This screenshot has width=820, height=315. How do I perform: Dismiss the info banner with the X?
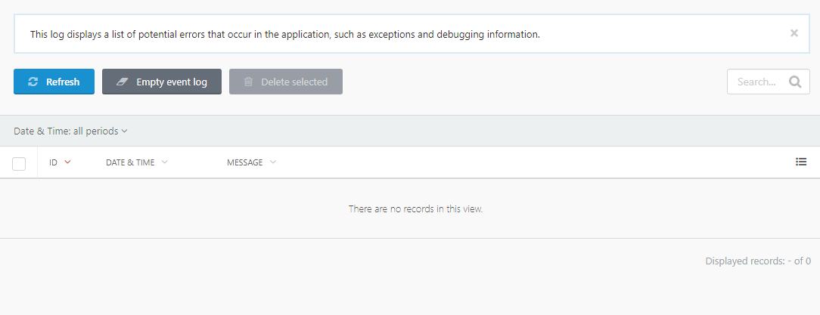[x=794, y=33]
